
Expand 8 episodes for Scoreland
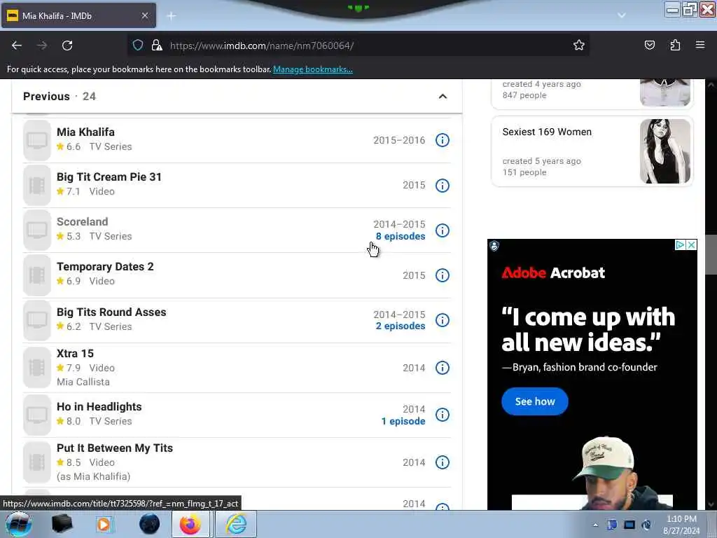tap(401, 236)
